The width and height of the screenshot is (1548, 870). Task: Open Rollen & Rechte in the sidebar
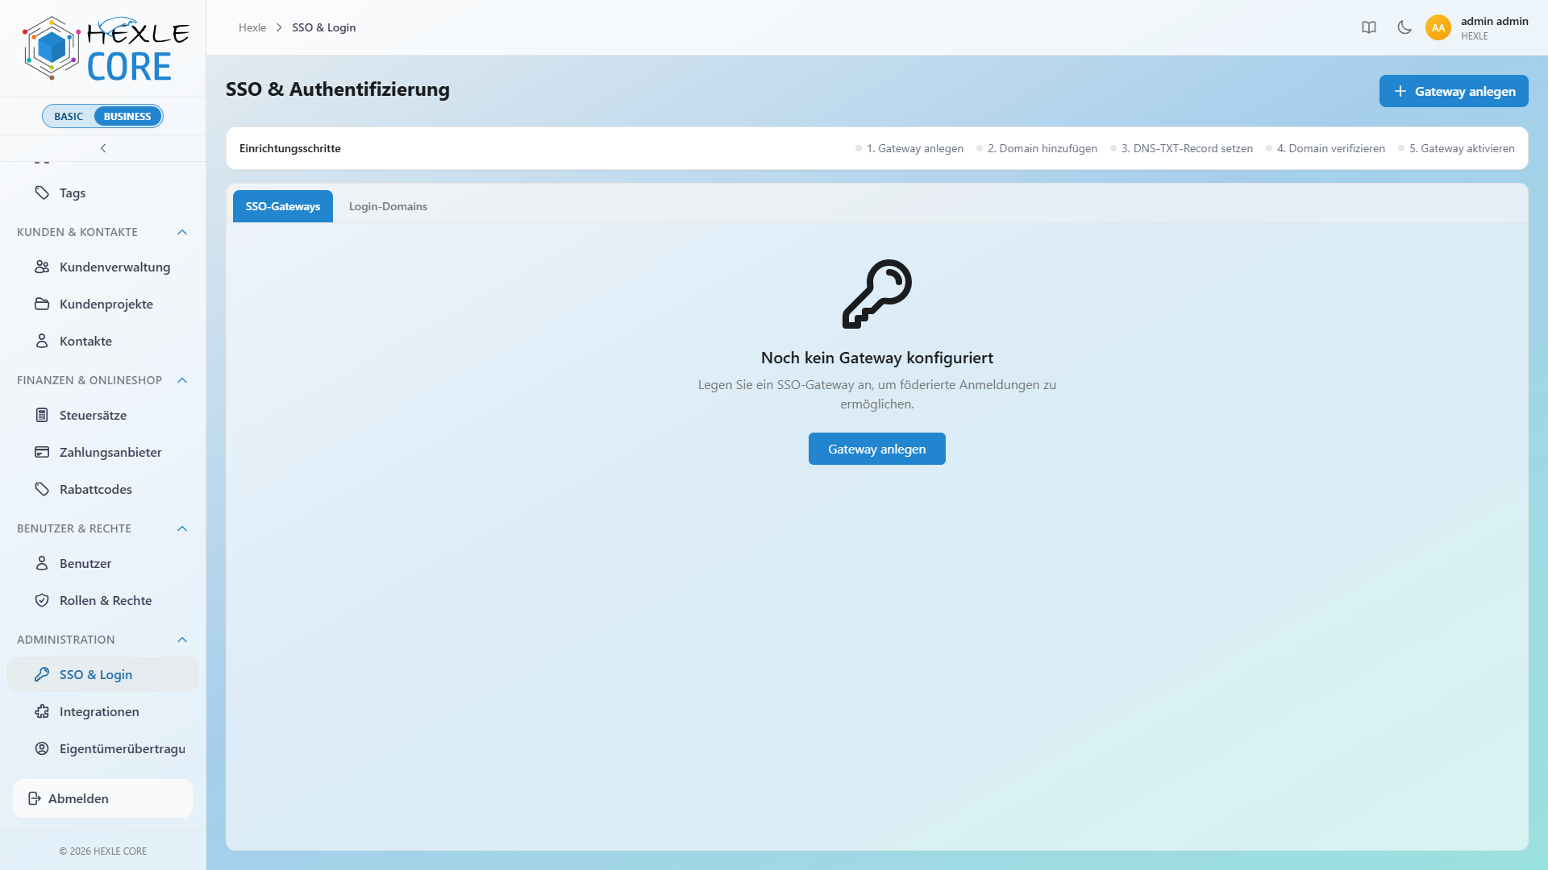102,600
